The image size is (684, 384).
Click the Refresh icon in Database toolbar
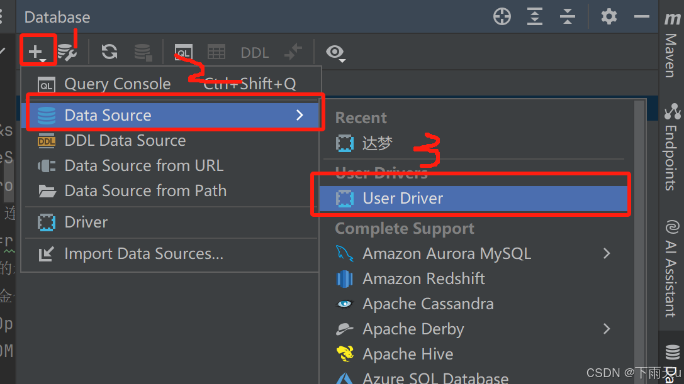109,52
